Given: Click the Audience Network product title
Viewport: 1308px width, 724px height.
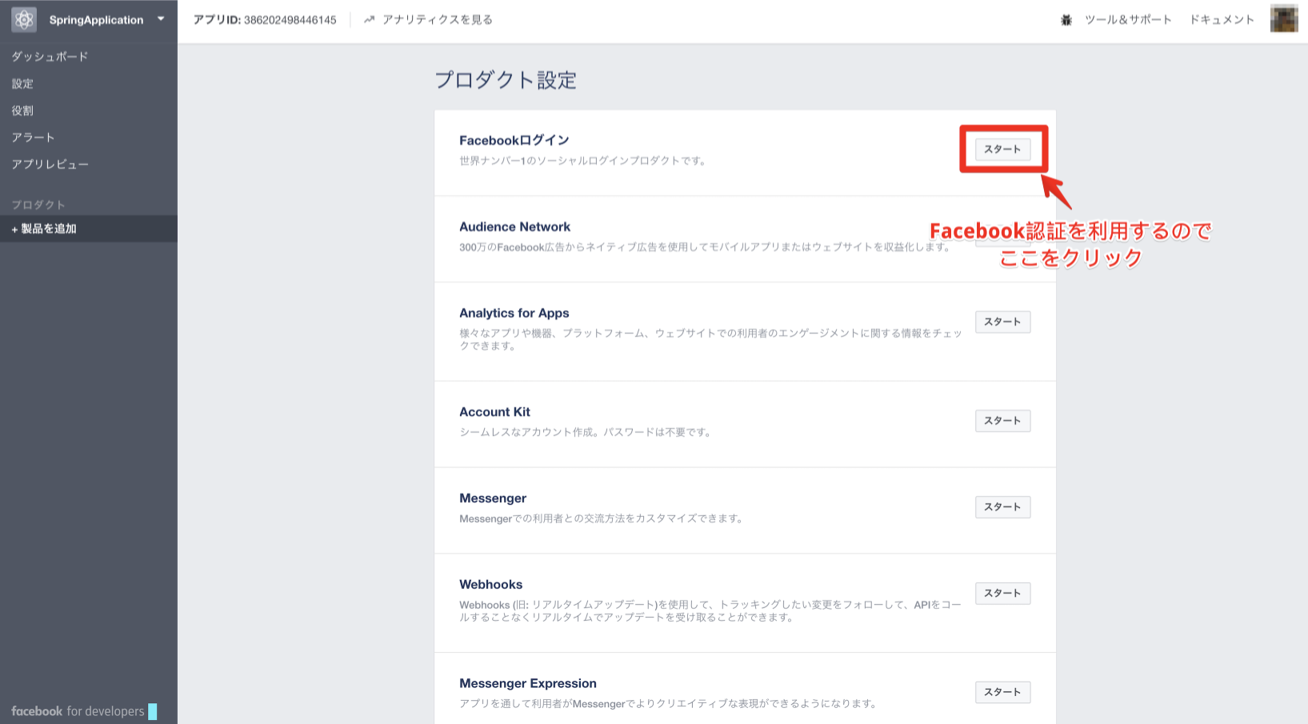Looking at the screenshot, I should click(514, 227).
